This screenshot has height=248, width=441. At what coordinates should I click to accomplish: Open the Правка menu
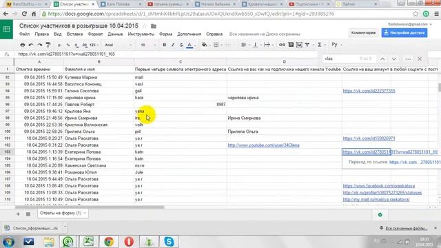click(x=41, y=34)
